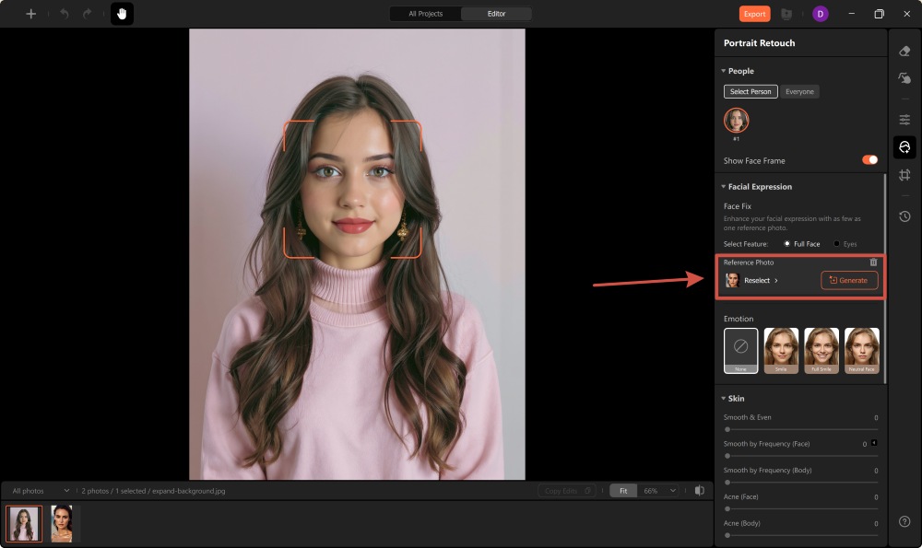The width and height of the screenshot is (922, 548).
Task: Click the orange Generate button
Action: coord(848,280)
